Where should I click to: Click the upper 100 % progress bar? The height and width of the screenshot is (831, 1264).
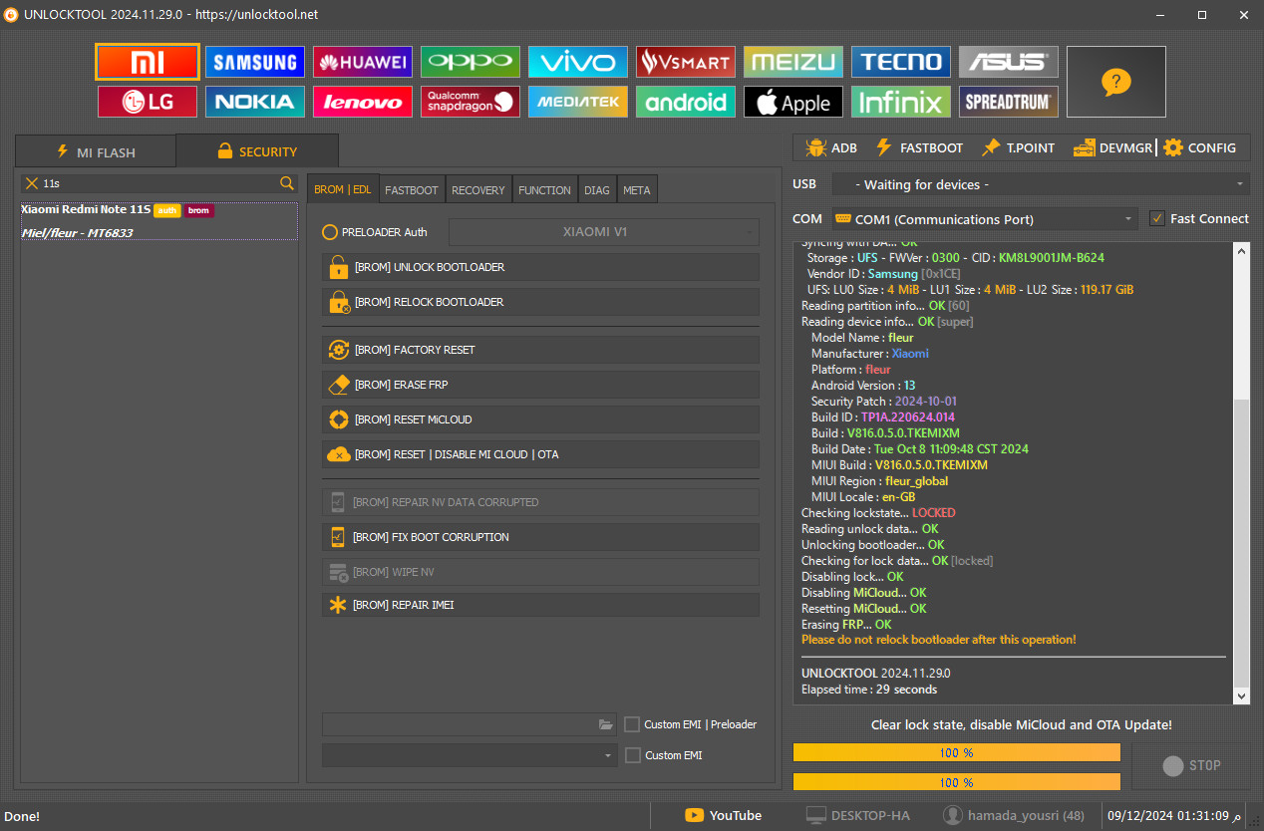(957, 752)
